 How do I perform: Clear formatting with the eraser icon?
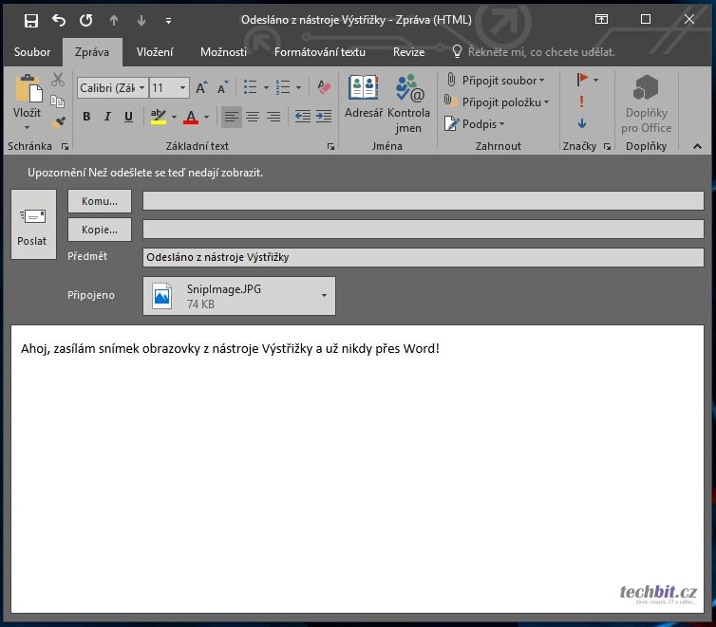324,87
